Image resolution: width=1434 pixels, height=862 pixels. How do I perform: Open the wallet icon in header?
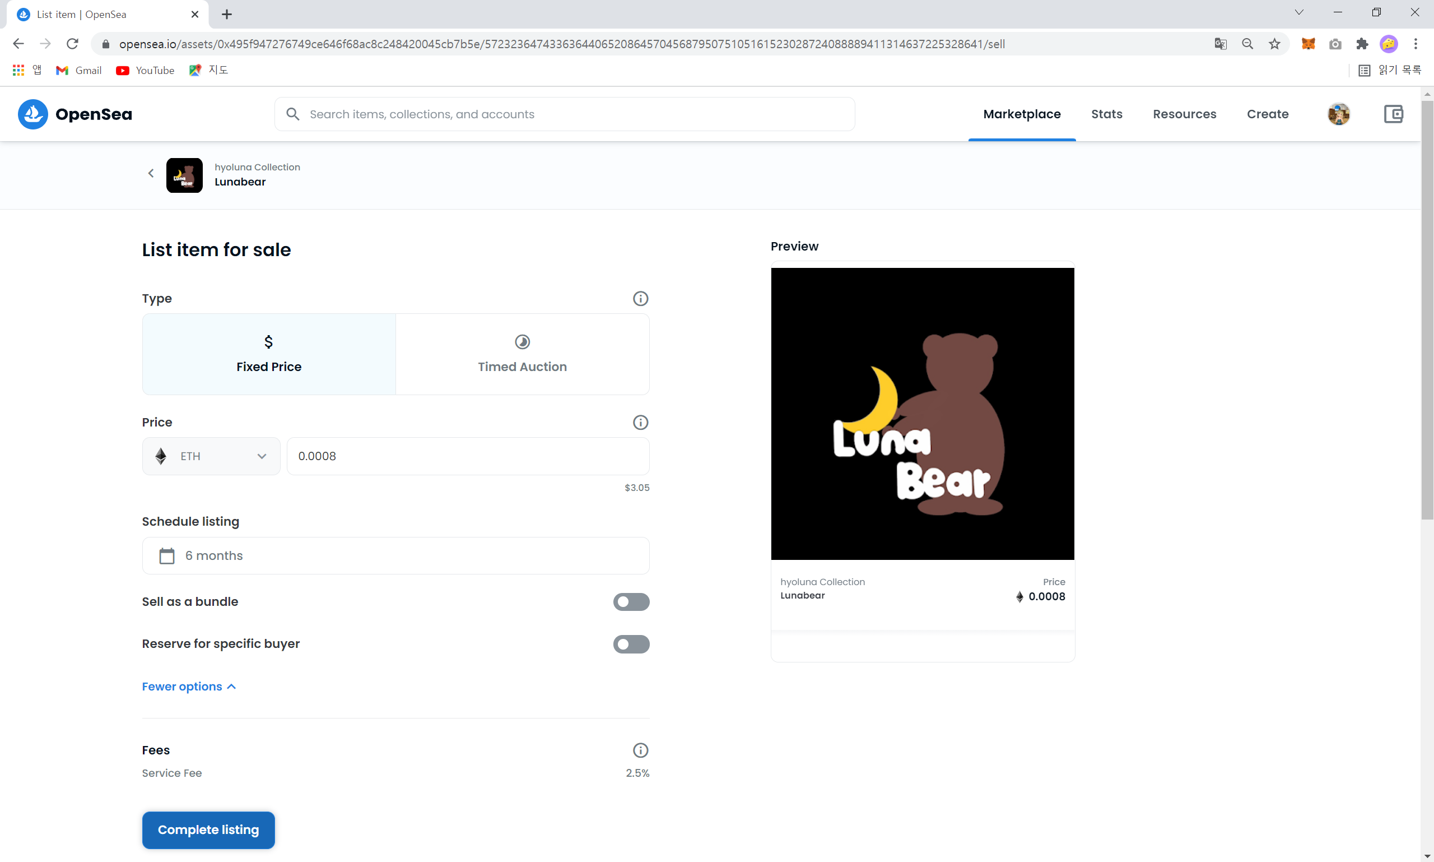coord(1393,114)
